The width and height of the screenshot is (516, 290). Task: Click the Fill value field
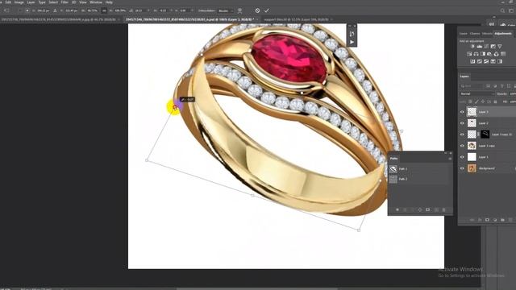(x=513, y=102)
